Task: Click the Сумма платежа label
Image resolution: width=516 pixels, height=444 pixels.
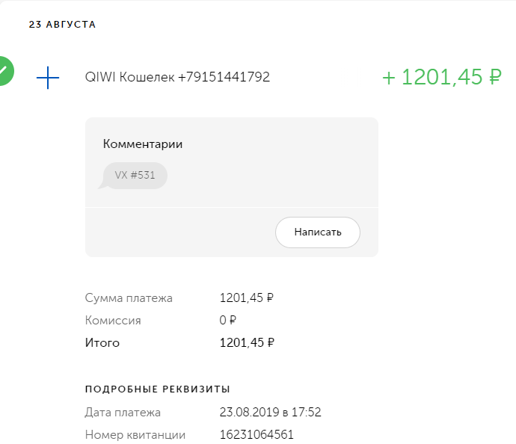Action: point(129,298)
